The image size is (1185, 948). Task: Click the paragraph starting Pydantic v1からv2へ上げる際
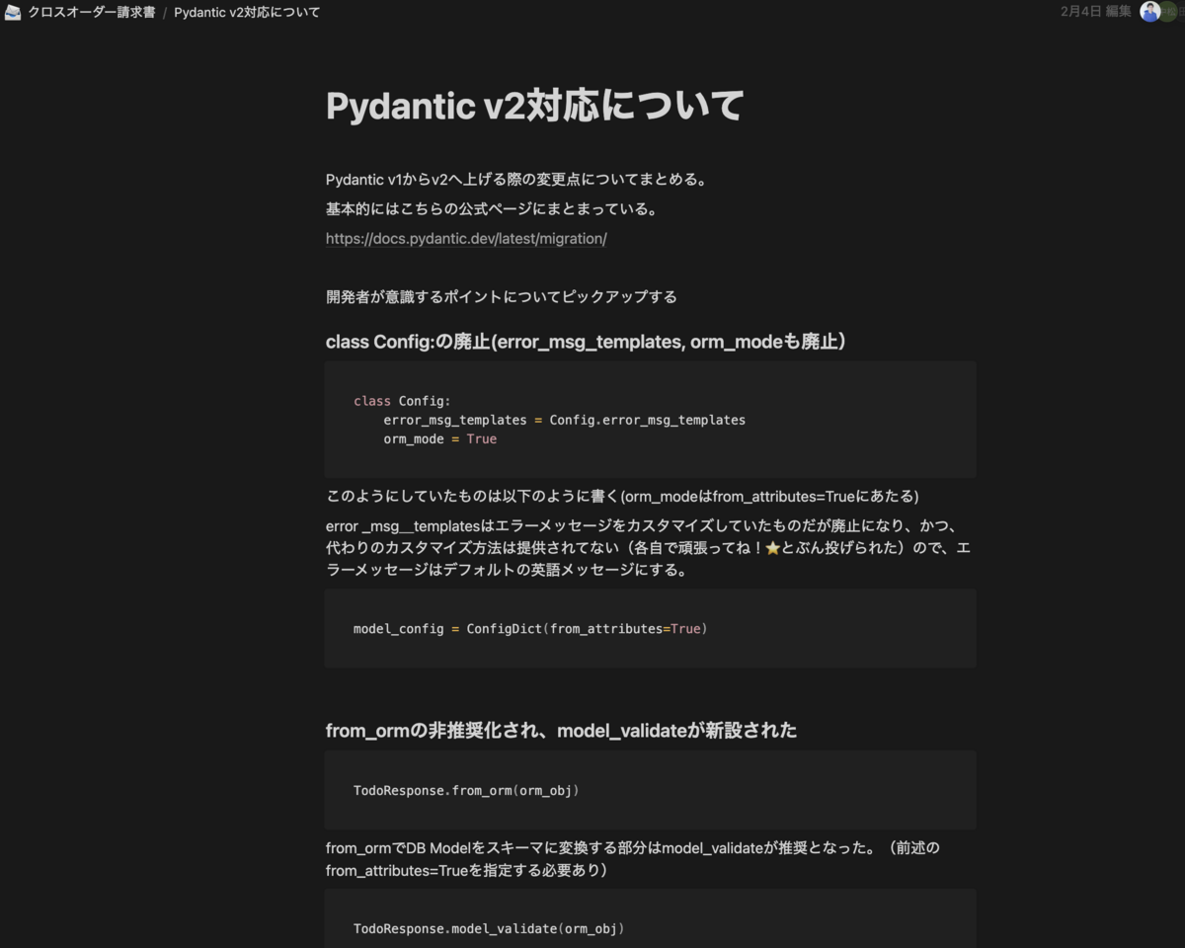pyautogui.click(x=516, y=180)
